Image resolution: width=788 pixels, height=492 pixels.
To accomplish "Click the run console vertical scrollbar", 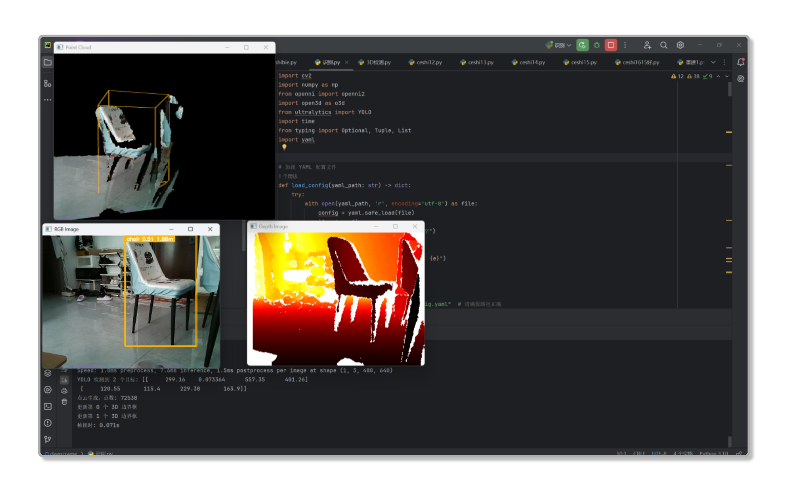I will [x=730, y=442].
